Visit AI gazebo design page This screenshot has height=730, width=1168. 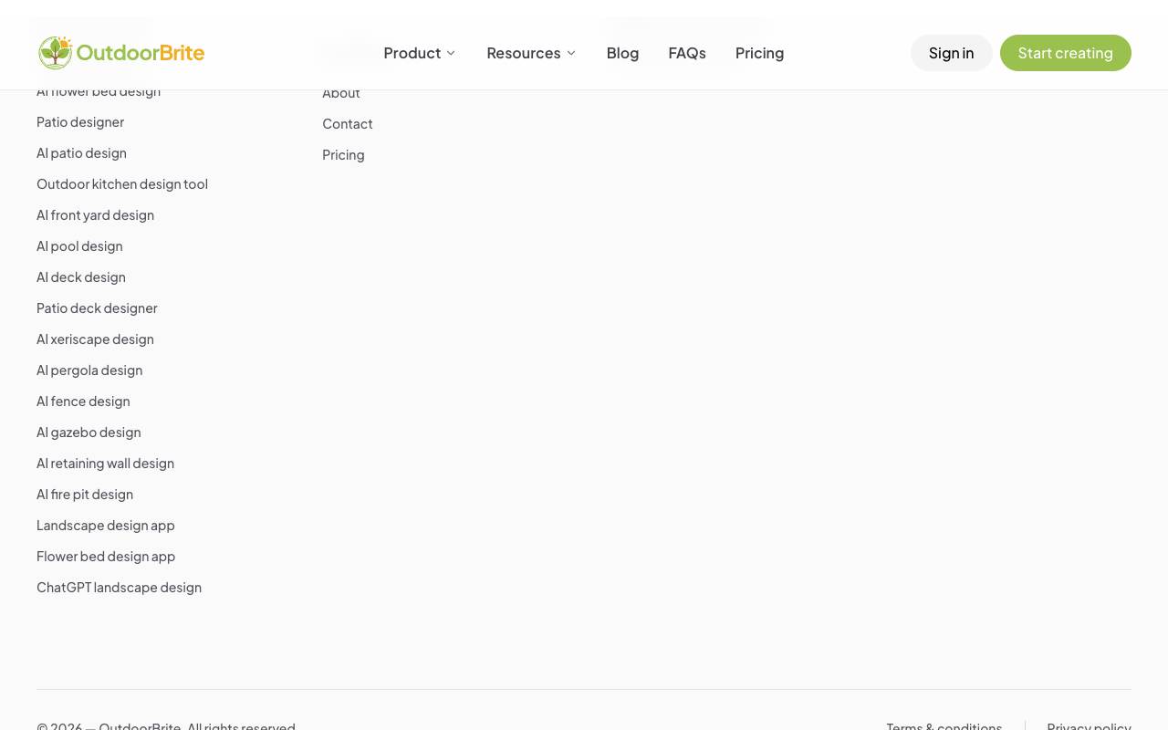[89, 432]
